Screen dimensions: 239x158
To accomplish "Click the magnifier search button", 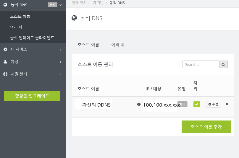I will coord(223,64).
